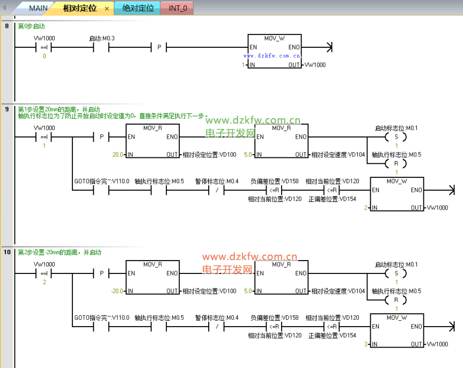The width and height of the screenshot is (463, 368).
Task: Switch to the MAIN program tab
Action: pyautogui.click(x=38, y=8)
